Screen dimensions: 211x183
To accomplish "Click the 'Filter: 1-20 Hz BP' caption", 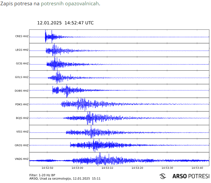I will 42,175.
